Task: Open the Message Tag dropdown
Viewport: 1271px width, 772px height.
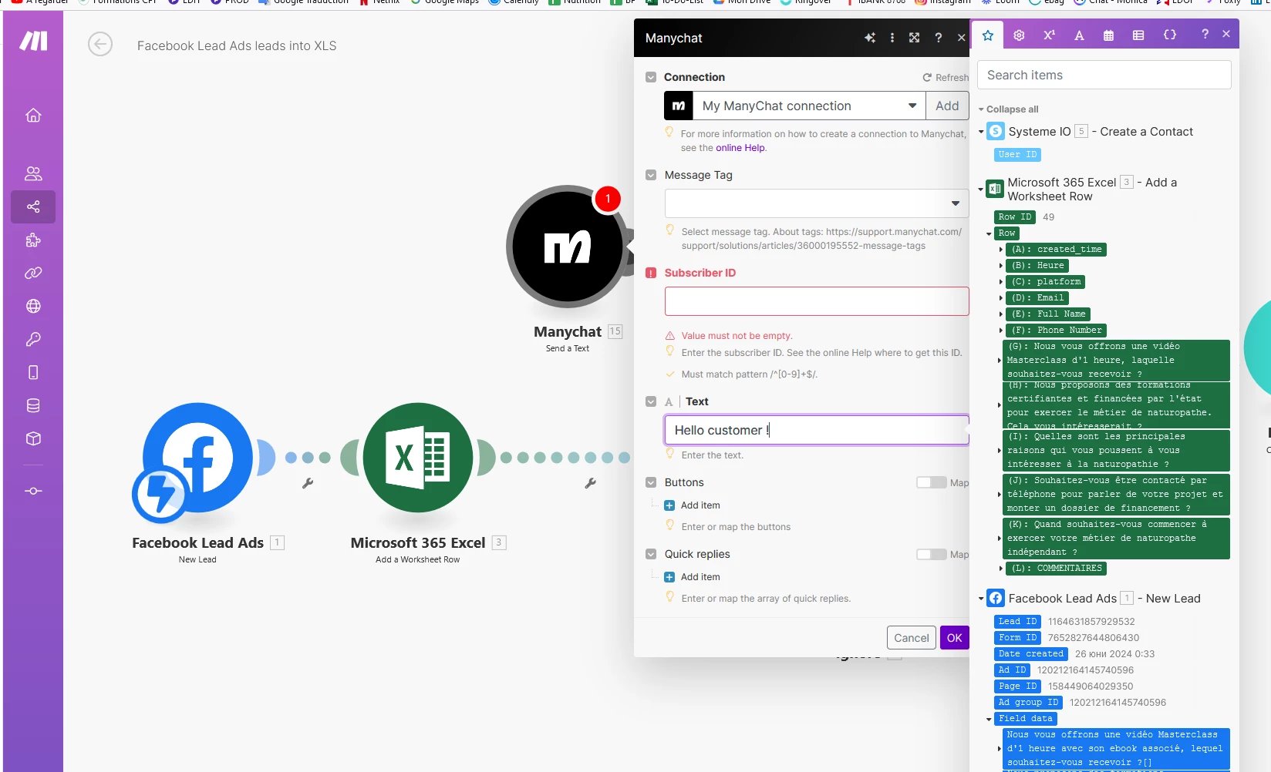Action: (817, 203)
